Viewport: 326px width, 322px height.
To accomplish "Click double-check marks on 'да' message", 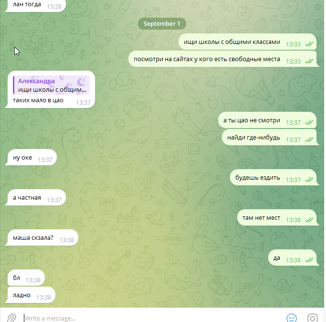I will [309, 260].
